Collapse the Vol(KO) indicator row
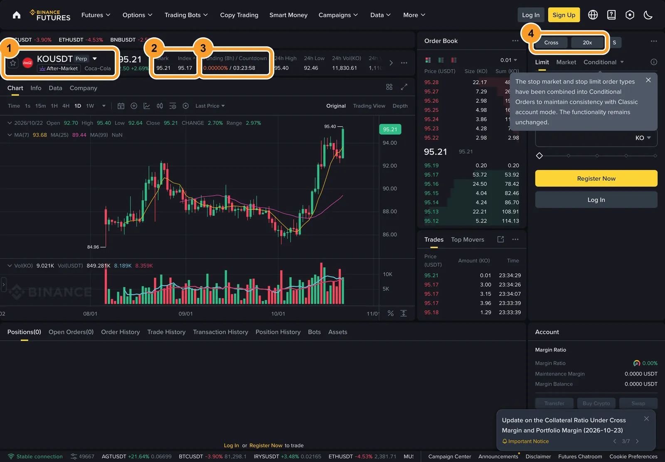Viewport: 665px width, 462px height. tap(10, 266)
